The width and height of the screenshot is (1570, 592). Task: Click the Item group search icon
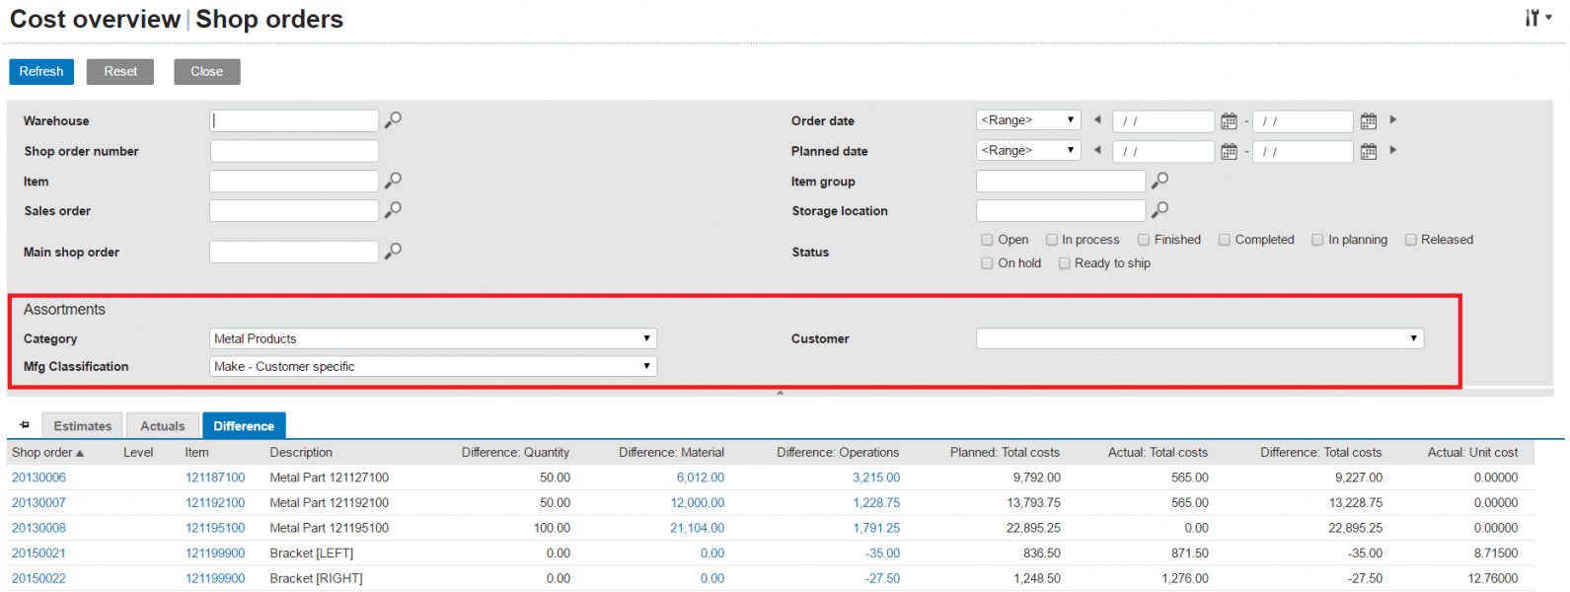click(1159, 181)
